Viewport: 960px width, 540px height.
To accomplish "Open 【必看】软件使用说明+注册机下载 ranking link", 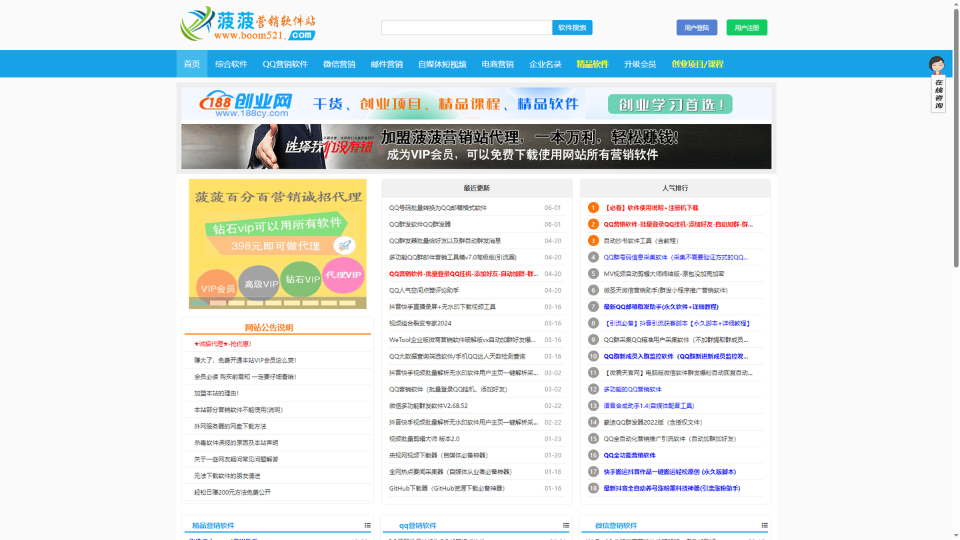I will click(651, 208).
